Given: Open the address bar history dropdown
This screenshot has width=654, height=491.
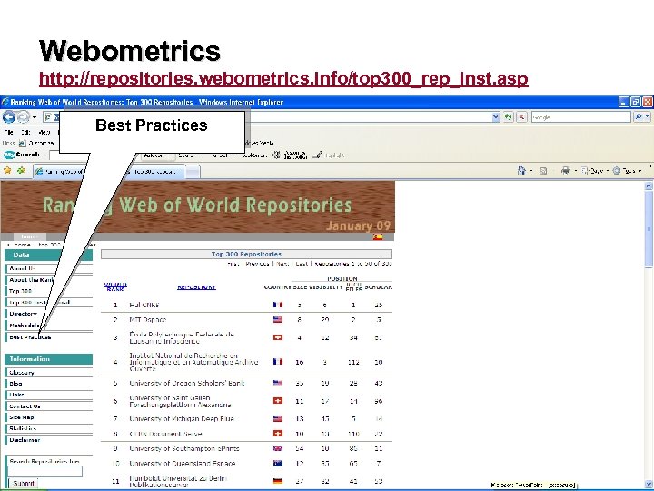Looking at the screenshot, I should (496, 117).
